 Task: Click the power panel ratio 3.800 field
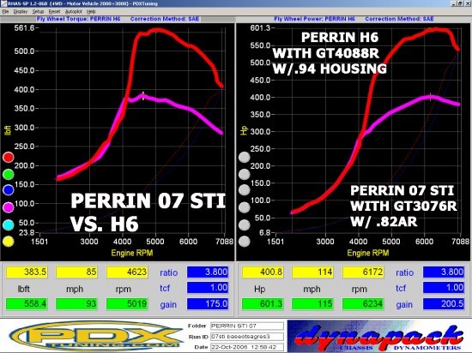[x=444, y=272]
